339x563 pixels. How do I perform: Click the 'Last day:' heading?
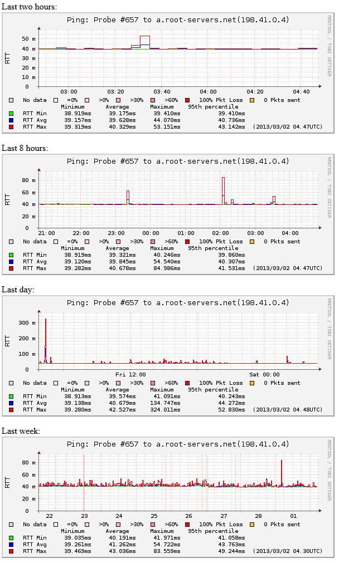click(x=18, y=290)
